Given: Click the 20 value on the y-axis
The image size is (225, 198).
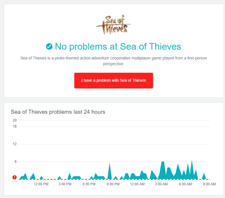Looking at the screenshot, I should [15, 120].
